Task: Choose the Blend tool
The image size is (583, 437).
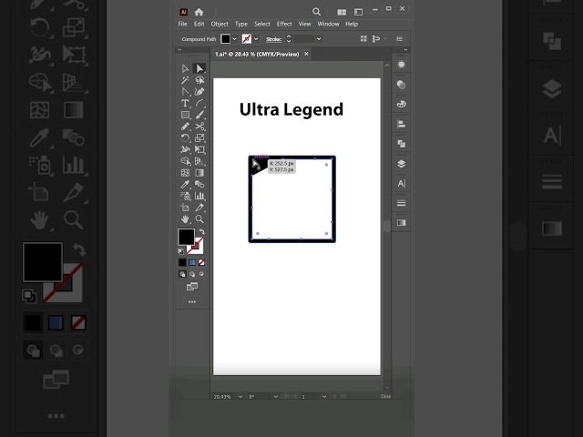Action: click(x=199, y=184)
